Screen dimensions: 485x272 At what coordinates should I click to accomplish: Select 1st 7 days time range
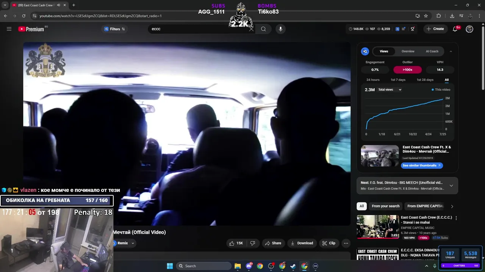coord(398,80)
